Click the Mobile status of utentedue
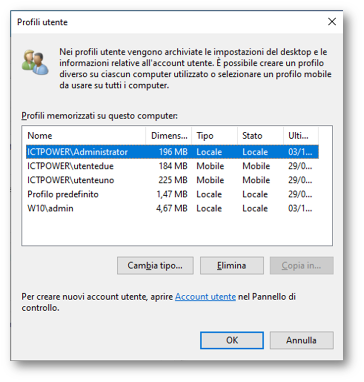The image size is (364, 382). (x=256, y=166)
